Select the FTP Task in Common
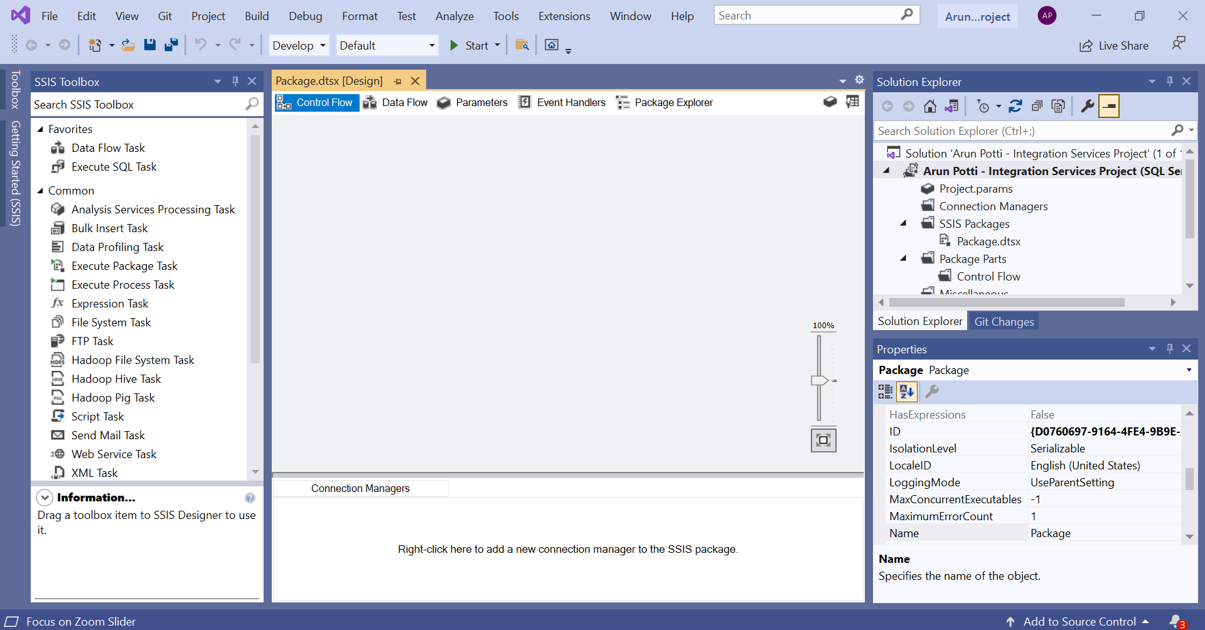1205x630 pixels. [92, 341]
